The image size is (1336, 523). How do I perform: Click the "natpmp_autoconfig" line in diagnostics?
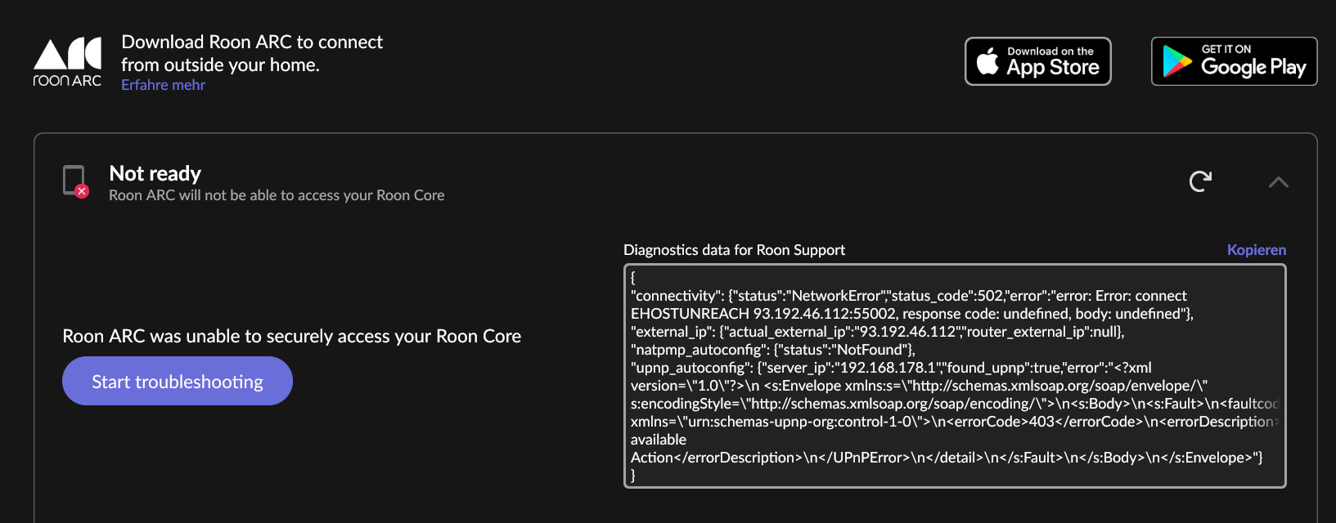[773, 350]
